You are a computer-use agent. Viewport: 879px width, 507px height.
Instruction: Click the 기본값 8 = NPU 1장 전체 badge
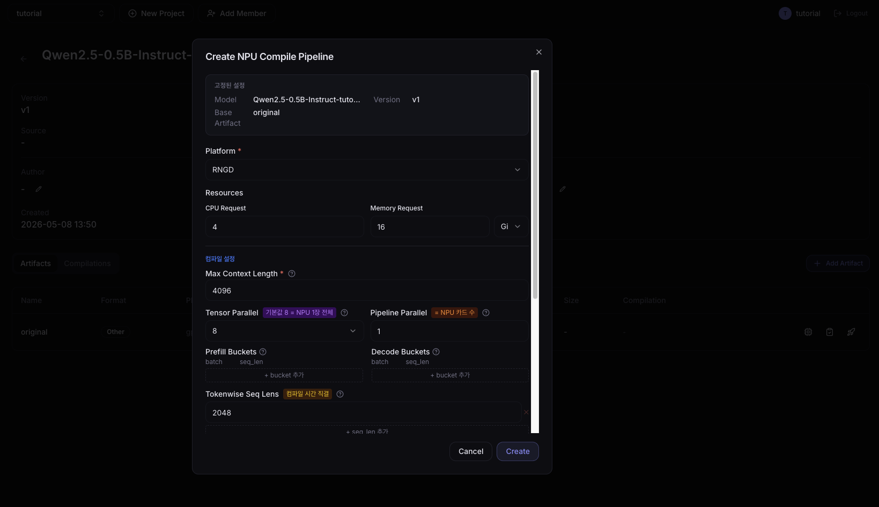point(299,313)
